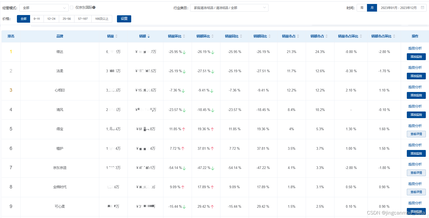The width and height of the screenshot is (429, 218).
Task: Select the 57~107 price range
Action: [83, 19]
